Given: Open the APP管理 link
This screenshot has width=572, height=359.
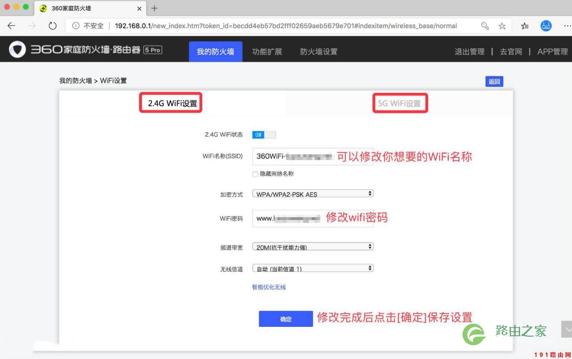Looking at the screenshot, I should point(552,51).
